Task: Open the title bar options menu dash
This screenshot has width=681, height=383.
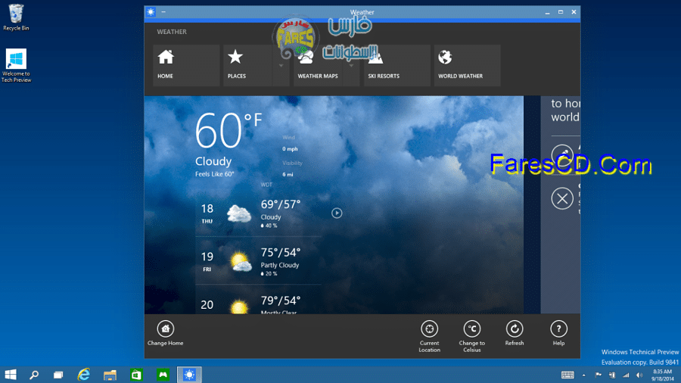Action: [x=163, y=11]
